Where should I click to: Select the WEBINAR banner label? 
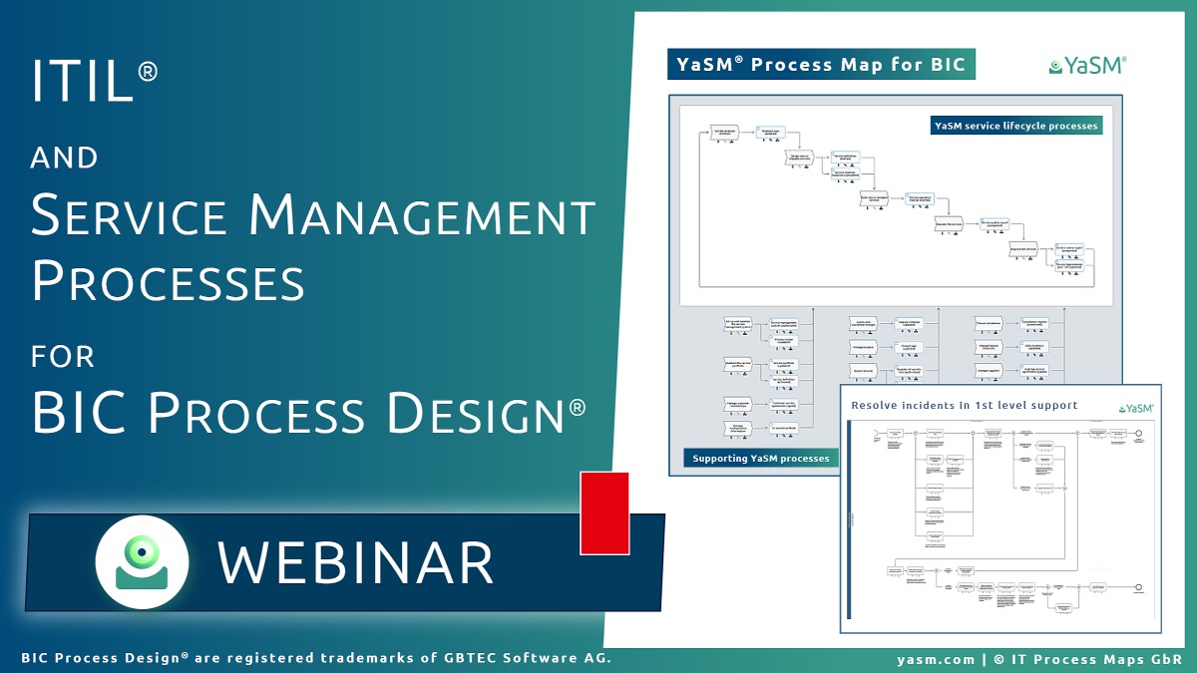pos(356,562)
